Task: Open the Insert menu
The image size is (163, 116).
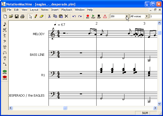Action: (x=55, y=10)
